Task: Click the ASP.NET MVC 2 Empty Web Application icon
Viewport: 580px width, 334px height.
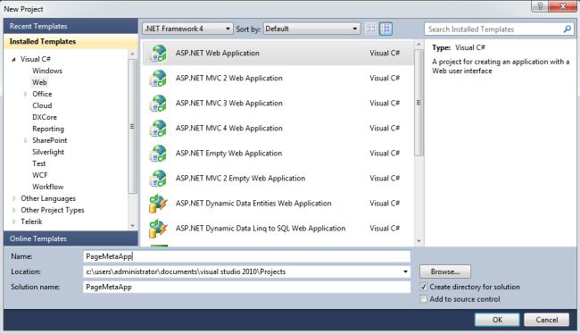Action: [158, 179]
